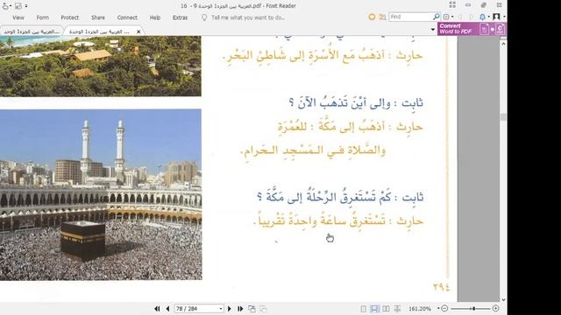Screen dimensions: 561x315
Task: Go to the first page
Action: coord(157,309)
